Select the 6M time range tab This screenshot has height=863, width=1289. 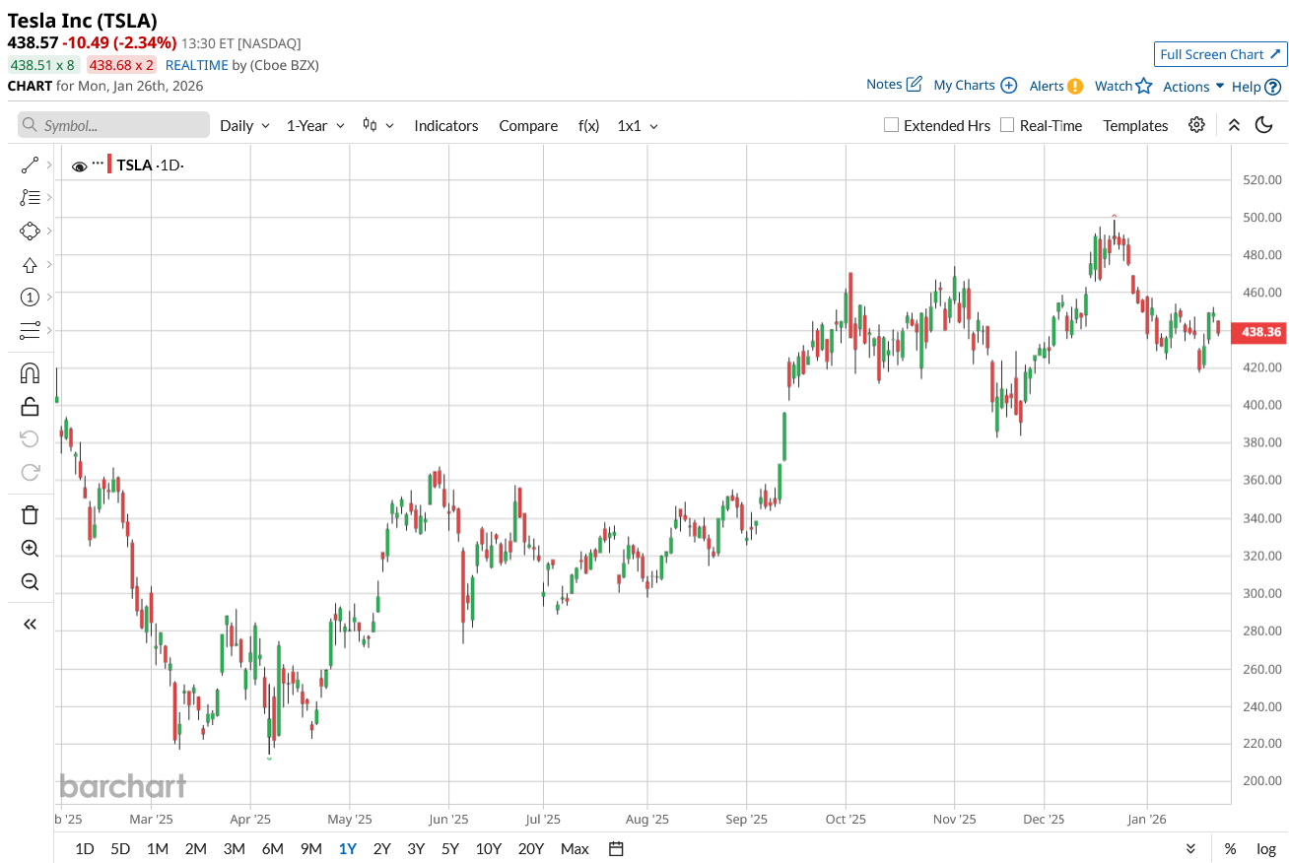pyautogui.click(x=272, y=848)
